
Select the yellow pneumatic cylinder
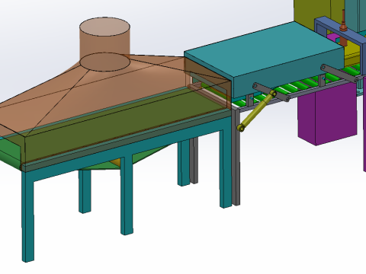[257, 110]
